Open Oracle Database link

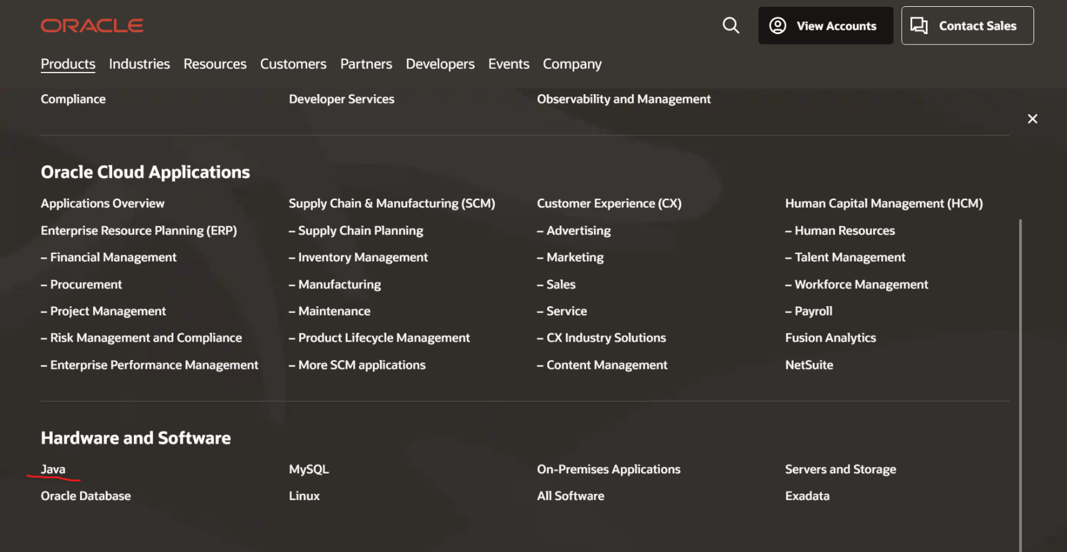[x=86, y=496]
